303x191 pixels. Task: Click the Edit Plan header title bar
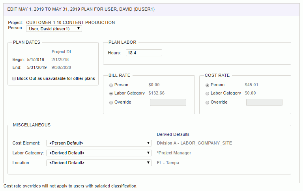151,9
